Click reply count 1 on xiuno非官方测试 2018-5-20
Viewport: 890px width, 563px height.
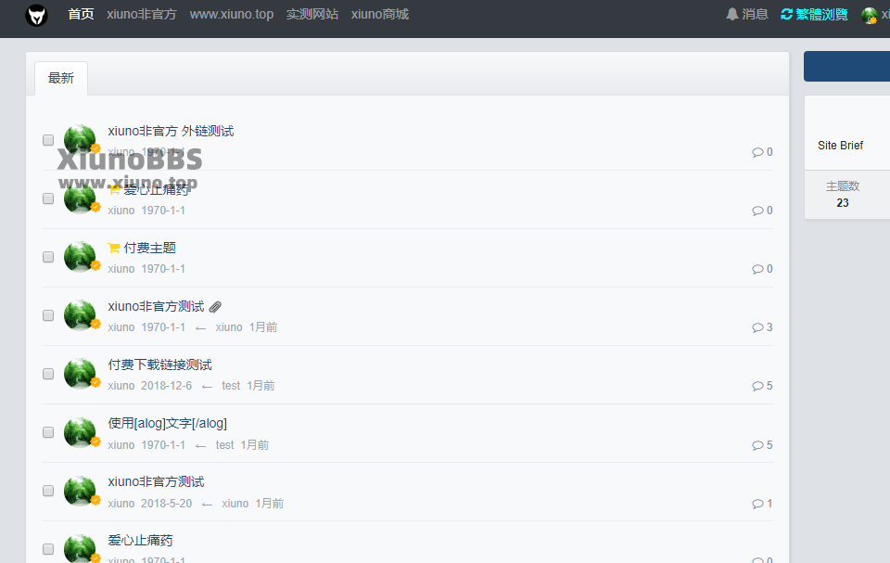[762, 504]
